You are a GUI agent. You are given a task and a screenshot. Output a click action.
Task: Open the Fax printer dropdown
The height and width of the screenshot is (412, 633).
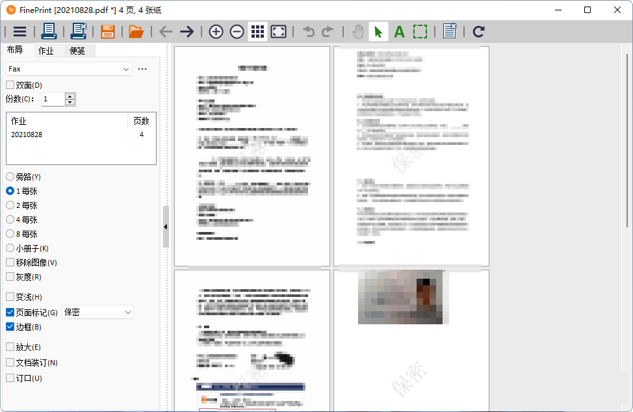(69, 69)
